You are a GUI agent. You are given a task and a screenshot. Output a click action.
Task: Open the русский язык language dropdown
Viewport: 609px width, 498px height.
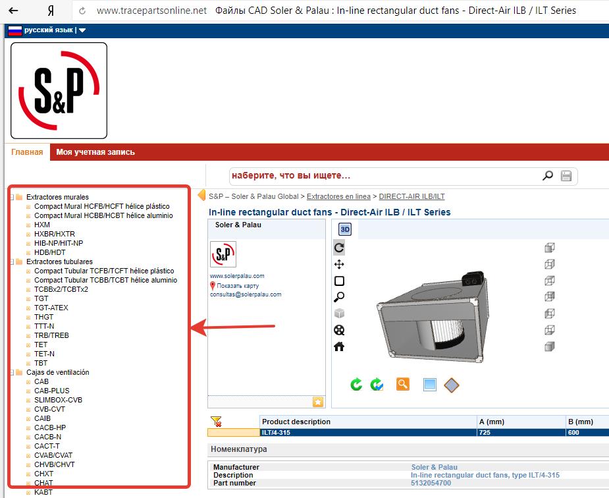tap(47, 30)
